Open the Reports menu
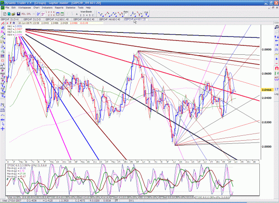Image resolution: width=279 pixels, height=203 pixels. (x=59, y=8)
